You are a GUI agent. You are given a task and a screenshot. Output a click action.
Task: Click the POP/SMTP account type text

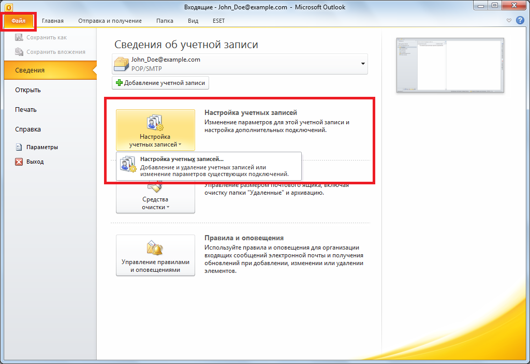point(146,69)
